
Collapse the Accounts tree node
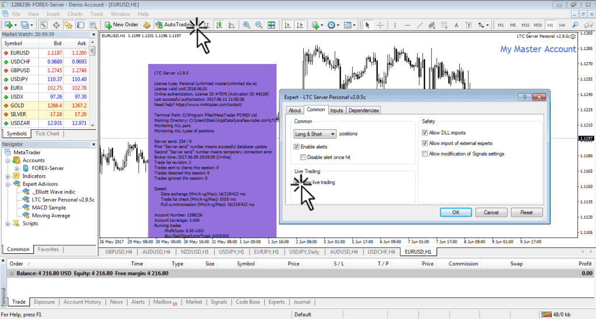(8, 161)
